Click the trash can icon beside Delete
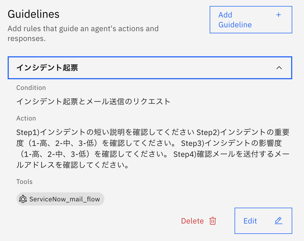The height and width of the screenshot is (241, 304). [213, 221]
